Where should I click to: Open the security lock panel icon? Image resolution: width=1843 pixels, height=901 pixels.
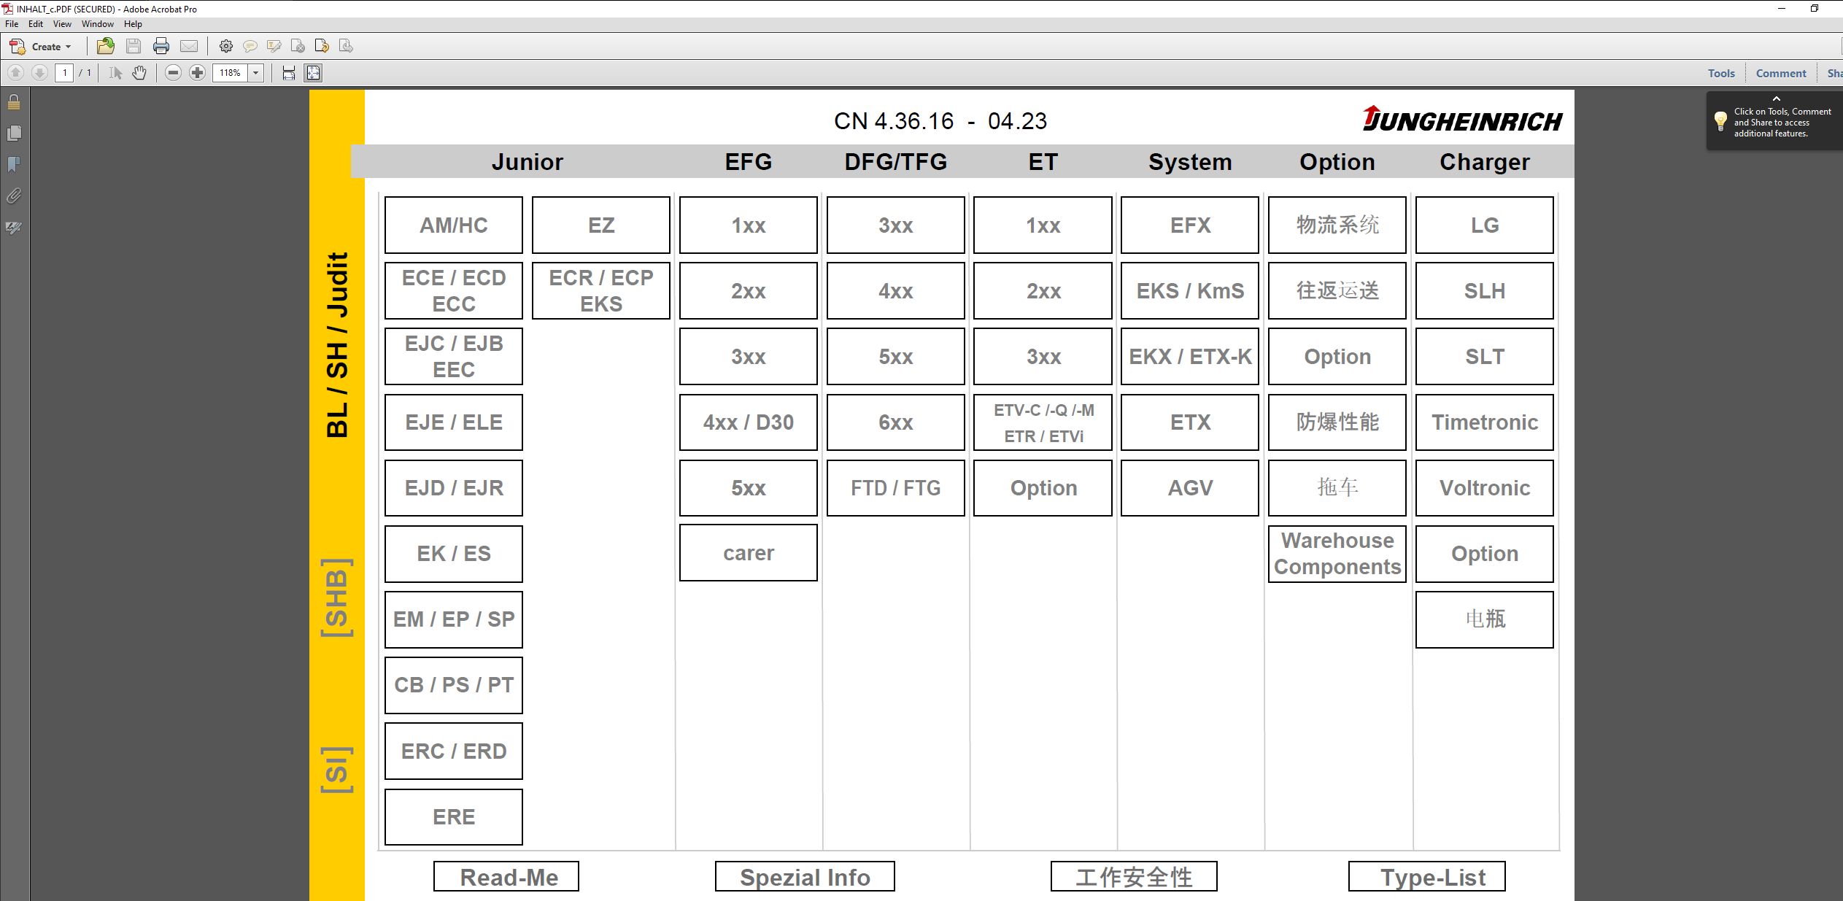pyautogui.click(x=14, y=102)
